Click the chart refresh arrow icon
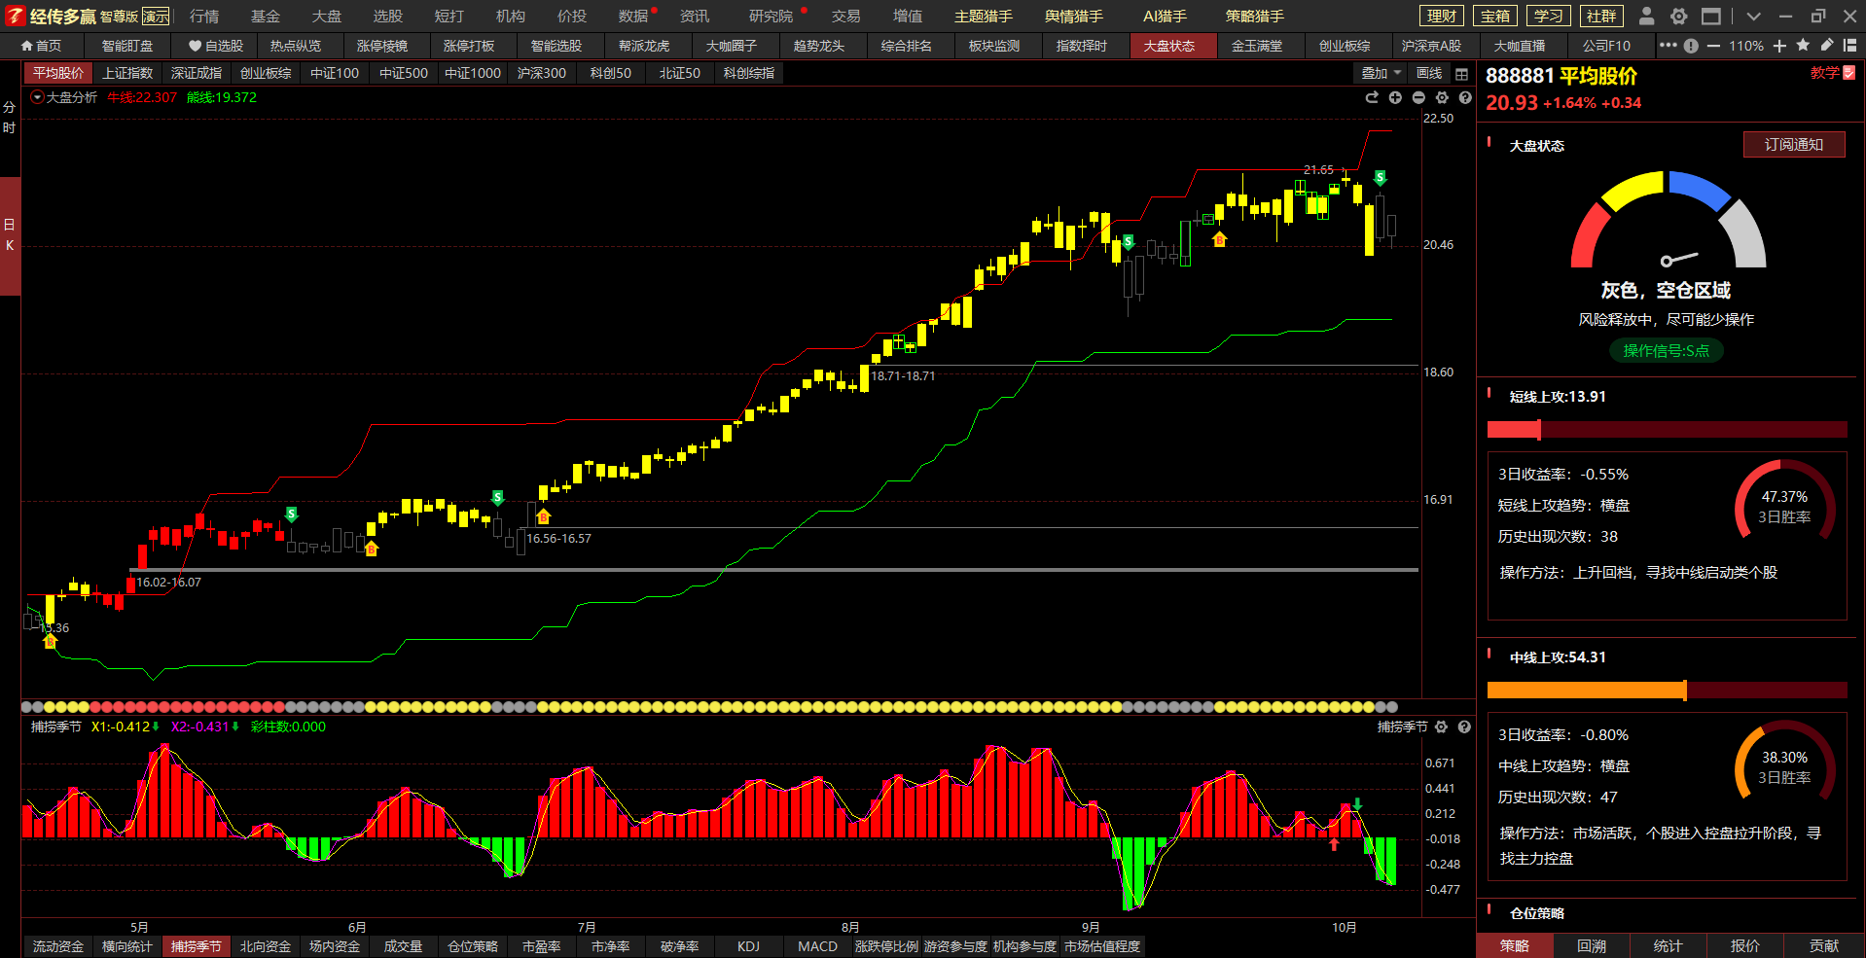 click(x=1372, y=97)
